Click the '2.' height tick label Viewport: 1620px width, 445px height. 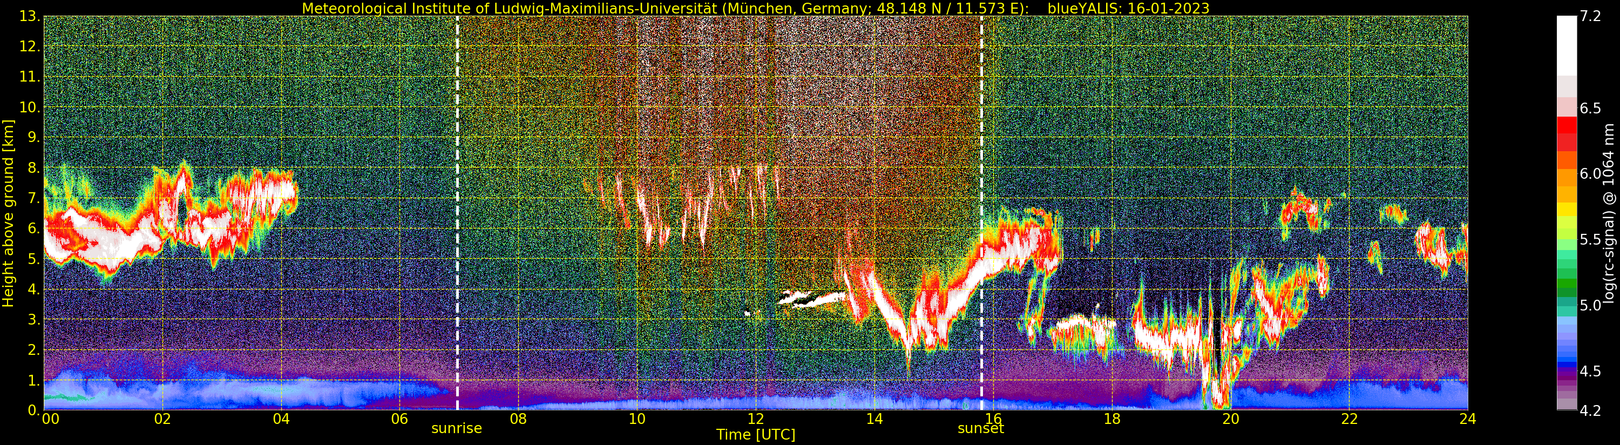point(34,349)
